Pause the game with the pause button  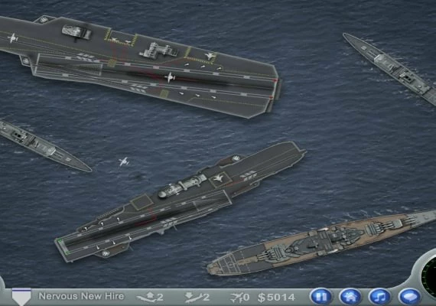[x=320, y=297]
